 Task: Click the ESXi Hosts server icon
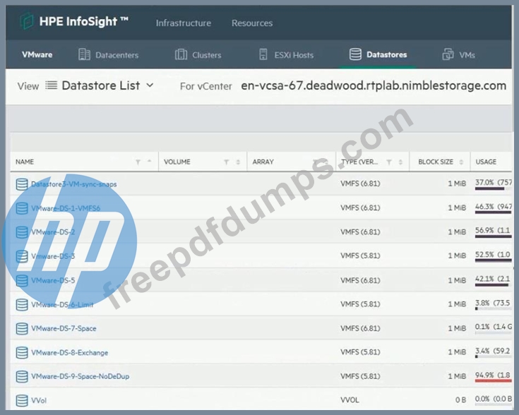pyautogui.click(x=263, y=54)
